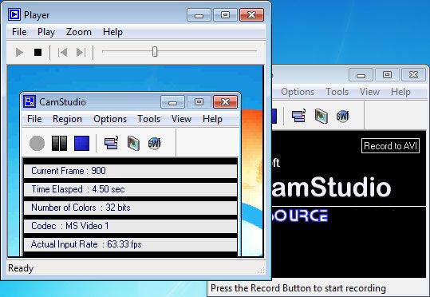
Task: Close the background CamStudio window
Action: click(x=414, y=75)
